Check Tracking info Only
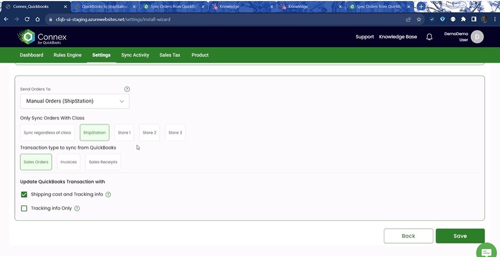The height and width of the screenshot is (257, 500). coord(24,208)
